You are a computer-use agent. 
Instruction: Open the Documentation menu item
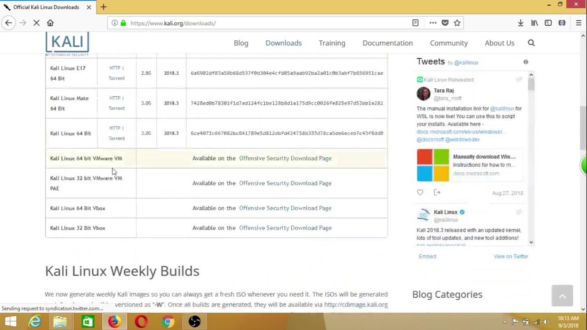click(x=388, y=43)
